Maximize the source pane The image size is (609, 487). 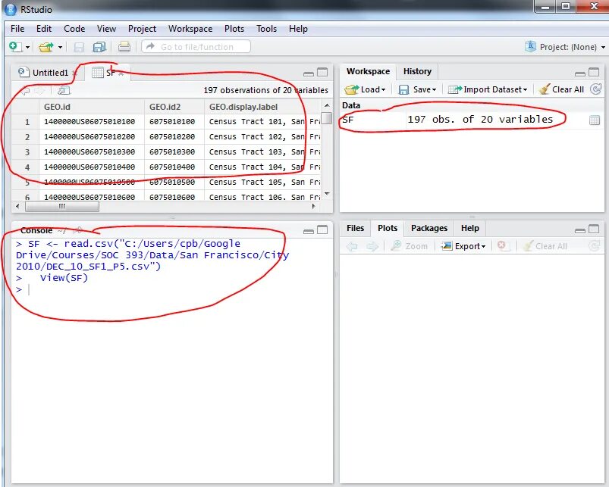(322, 73)
